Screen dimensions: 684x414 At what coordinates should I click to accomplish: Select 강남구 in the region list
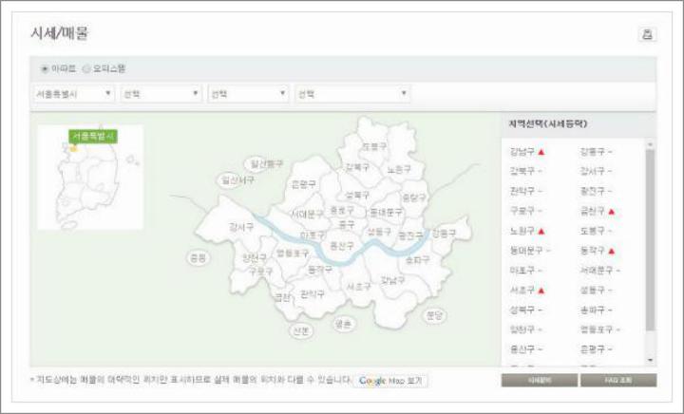point(522,152)
